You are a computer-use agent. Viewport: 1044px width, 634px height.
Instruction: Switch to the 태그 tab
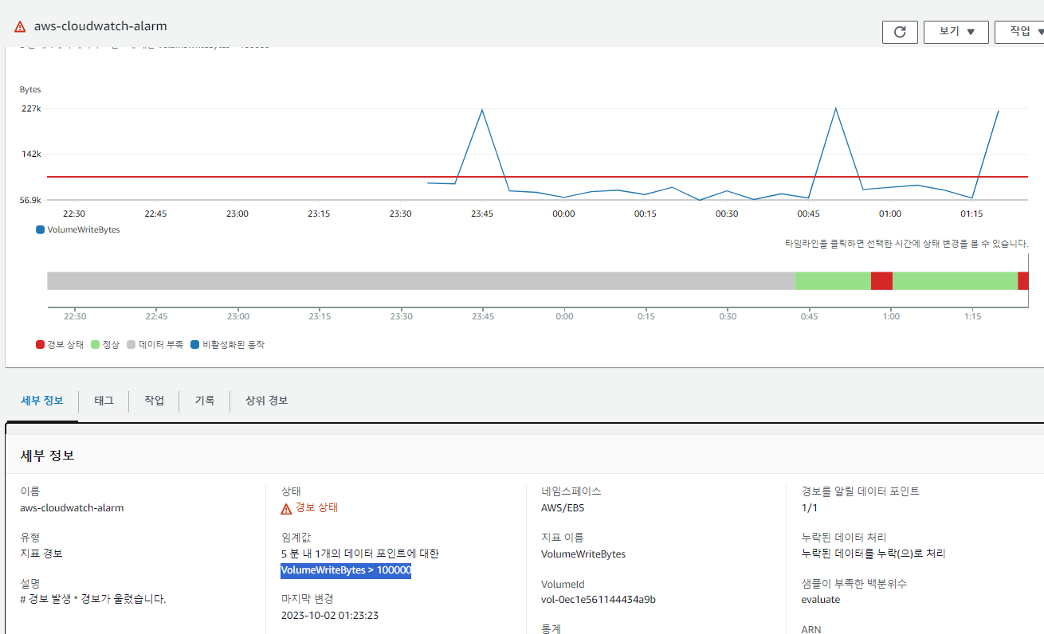click(104, 401)
